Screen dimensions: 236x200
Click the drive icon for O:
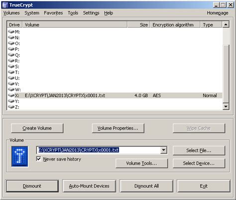tap(11, 43)
